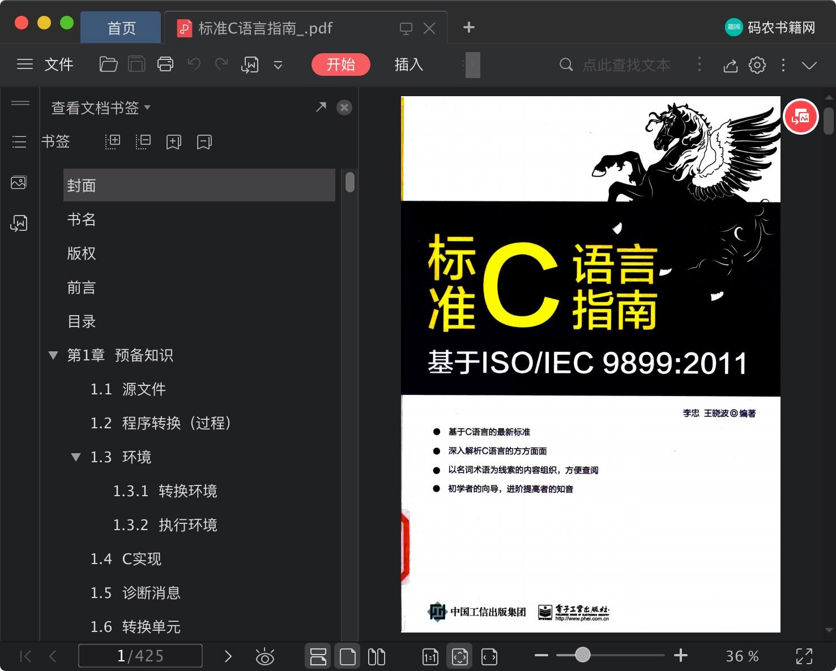This screenshot has height=671, width=836.
Task: Go to the next page
Action: (228, 656)
